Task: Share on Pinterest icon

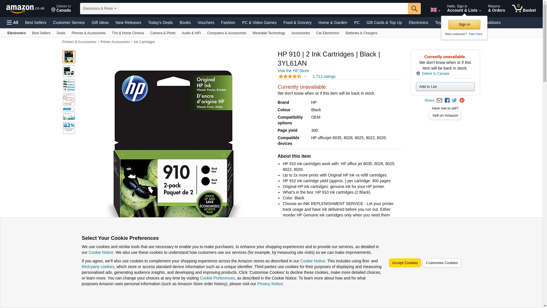Action: click(x=462, y=100)
